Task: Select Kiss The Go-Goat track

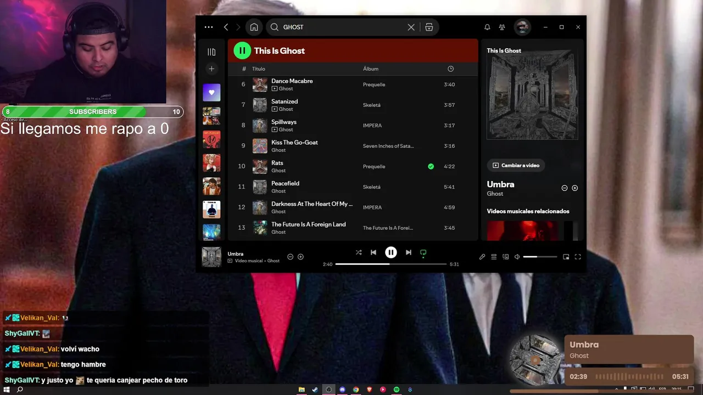Action: pyautogui.click(x=294, y=142)
